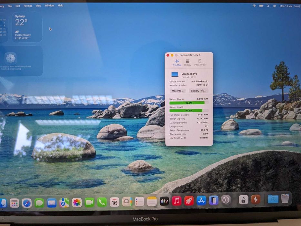Image resolution: width=301 pixels, height=226 pixels.
Task: Launch Maps from the dock
Action: click(64, 202)
